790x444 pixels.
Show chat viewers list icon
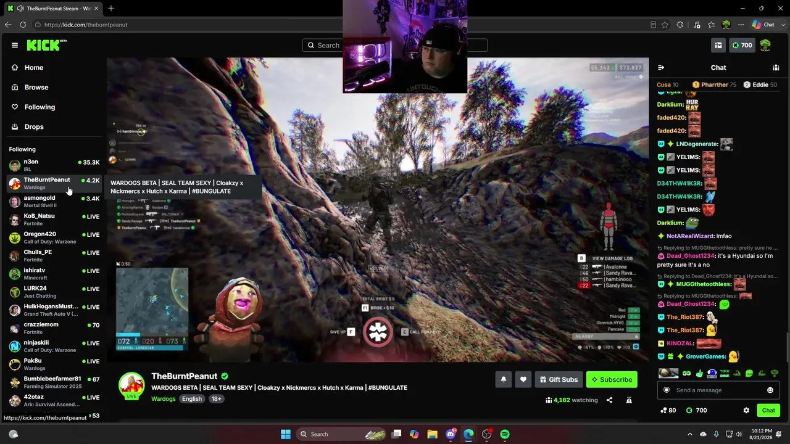776,68
